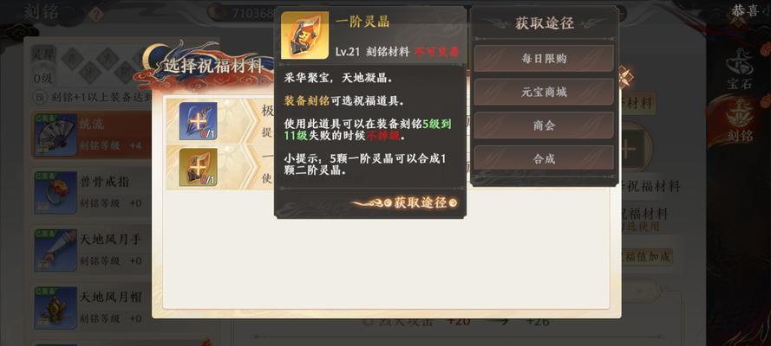The height and width of the screenshot is (346, 771).
Task: Go to 商会 acquisition route
Action: (544, 125)
